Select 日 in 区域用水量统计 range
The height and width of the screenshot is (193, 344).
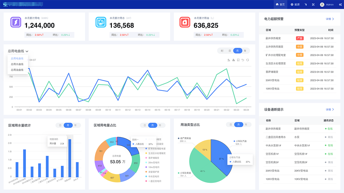pos(60,125)
